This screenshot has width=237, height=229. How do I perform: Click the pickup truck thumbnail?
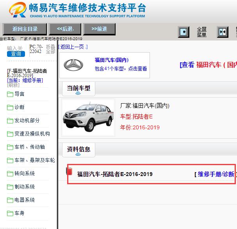88,118
